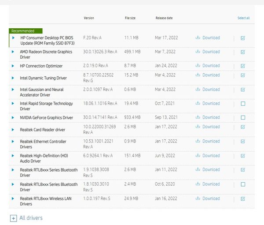264x225 pixels.
Task: Click download icon for Bluetooth Driver 1.8.1030.3010
Action: coord(198,184)
